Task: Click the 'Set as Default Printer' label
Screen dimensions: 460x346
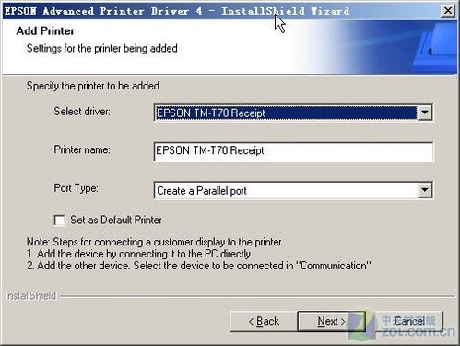Action: [116, 220]
